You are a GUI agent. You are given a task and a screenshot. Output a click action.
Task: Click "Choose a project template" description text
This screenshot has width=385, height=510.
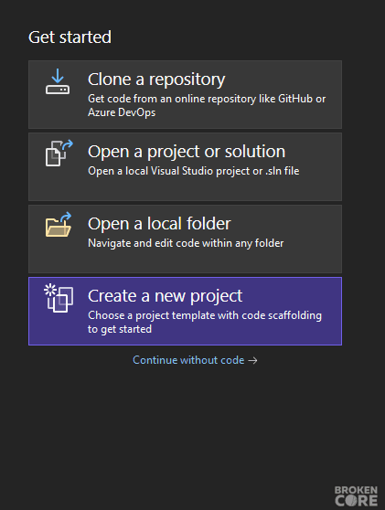coord(205,322)
